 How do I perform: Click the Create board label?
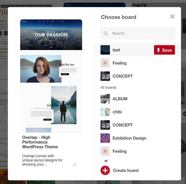[126, 171]
